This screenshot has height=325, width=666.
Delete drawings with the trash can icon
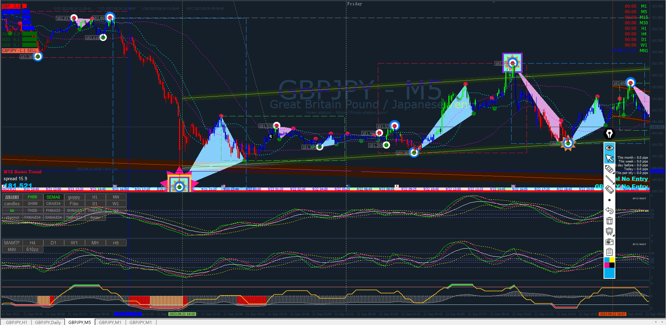point(609,221)
